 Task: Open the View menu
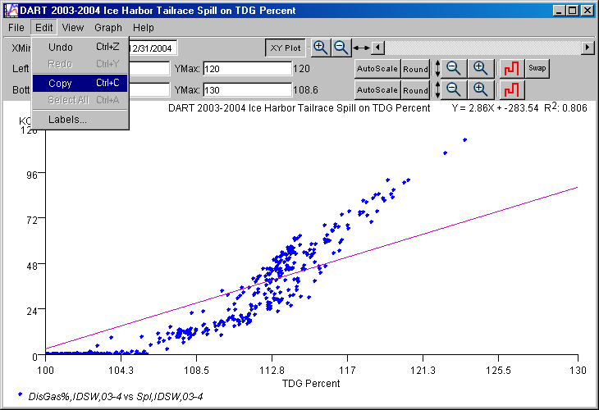[73, 28]
